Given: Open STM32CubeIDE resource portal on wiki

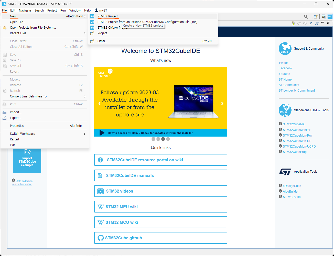Looking at the screenshot, I should pos(161,160).
